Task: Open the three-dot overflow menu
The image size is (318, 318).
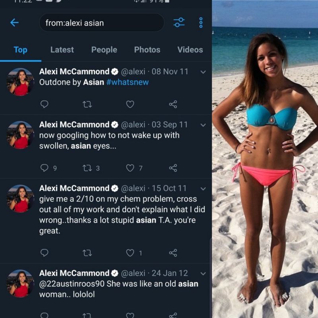Action: click(201, 23)
